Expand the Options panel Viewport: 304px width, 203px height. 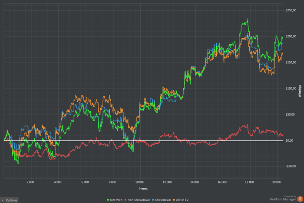pyautogui.click(x=9, y=200)
